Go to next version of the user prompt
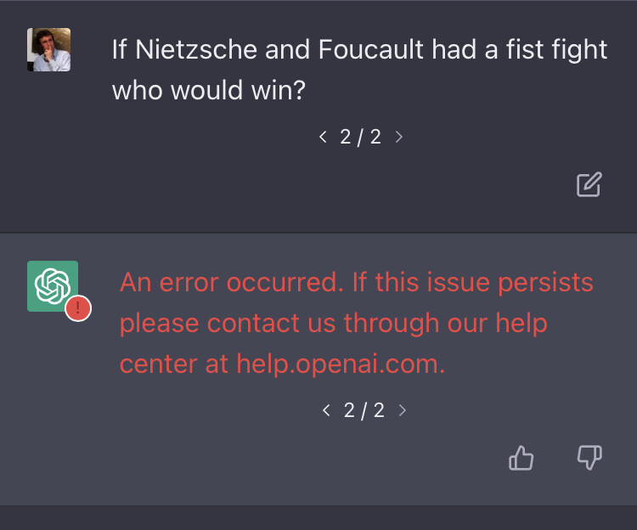Screen dimensions: 637x530 pyautogui.click(x=399, y=137)
